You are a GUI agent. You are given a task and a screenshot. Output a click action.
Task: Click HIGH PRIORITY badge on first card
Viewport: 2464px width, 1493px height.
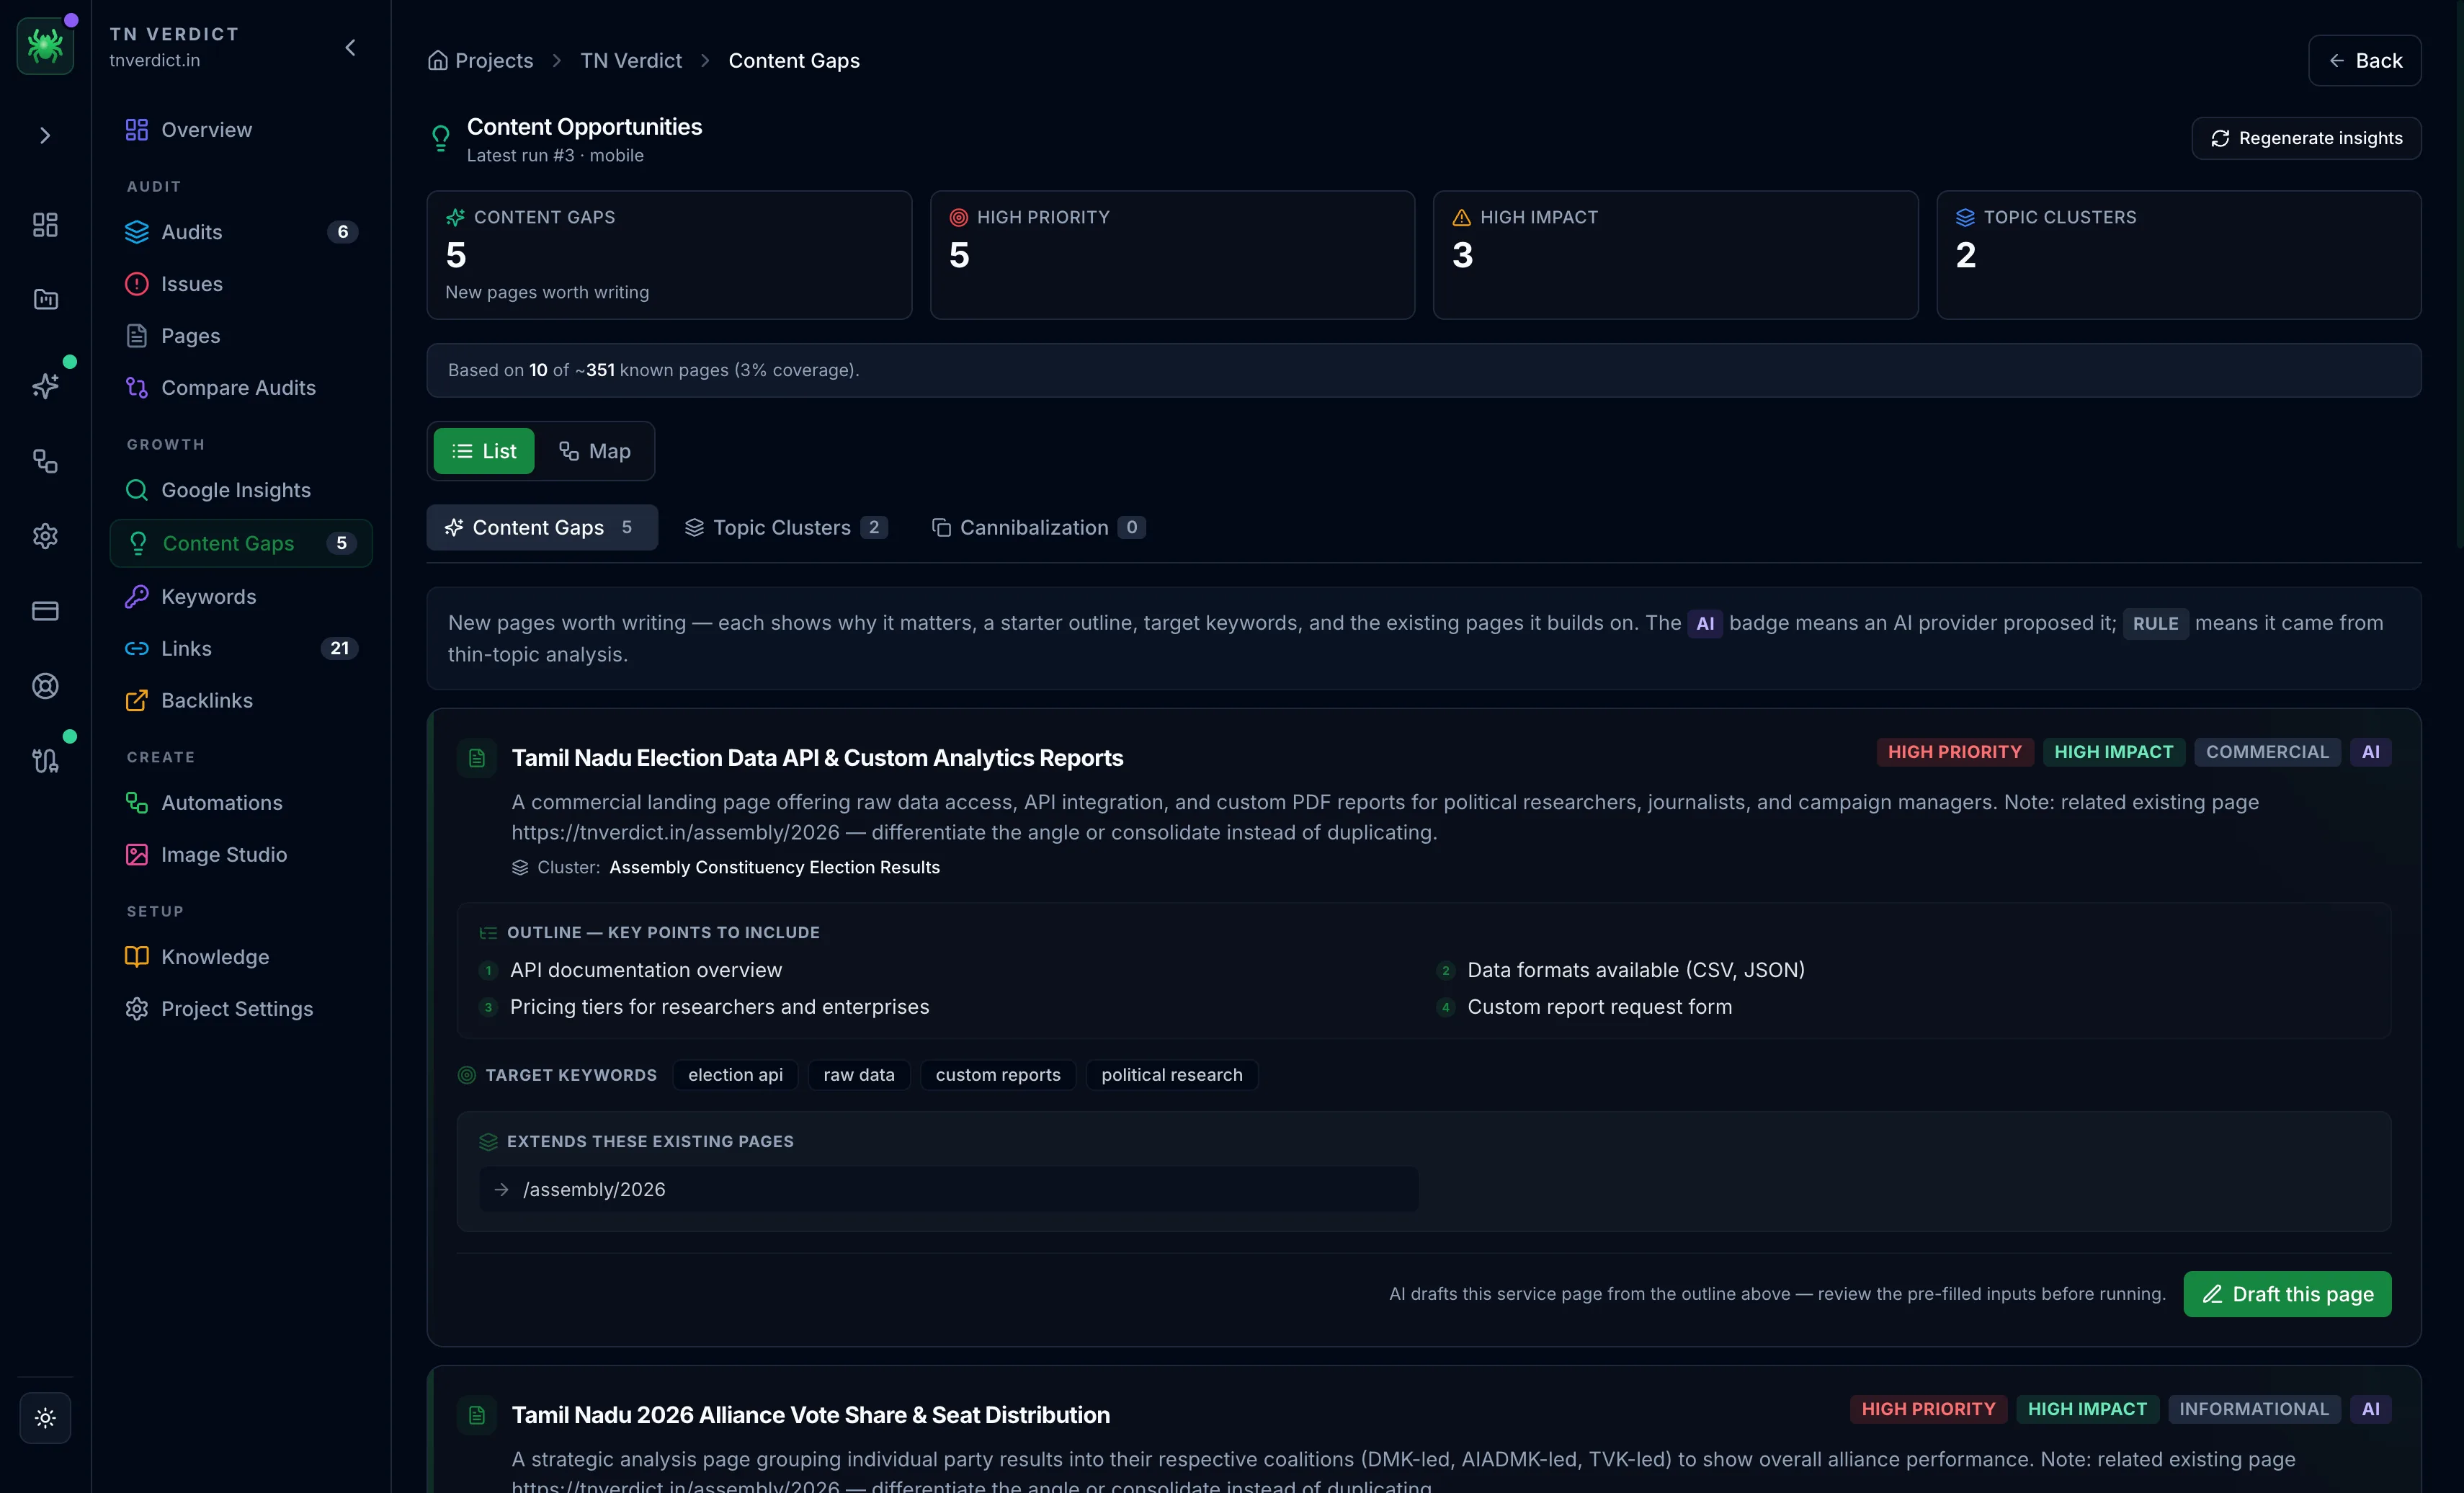(x=1954, y=752)
